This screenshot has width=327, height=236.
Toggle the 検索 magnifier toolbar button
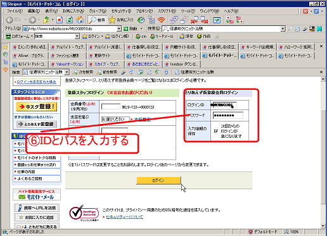click(x=97, y=20)
